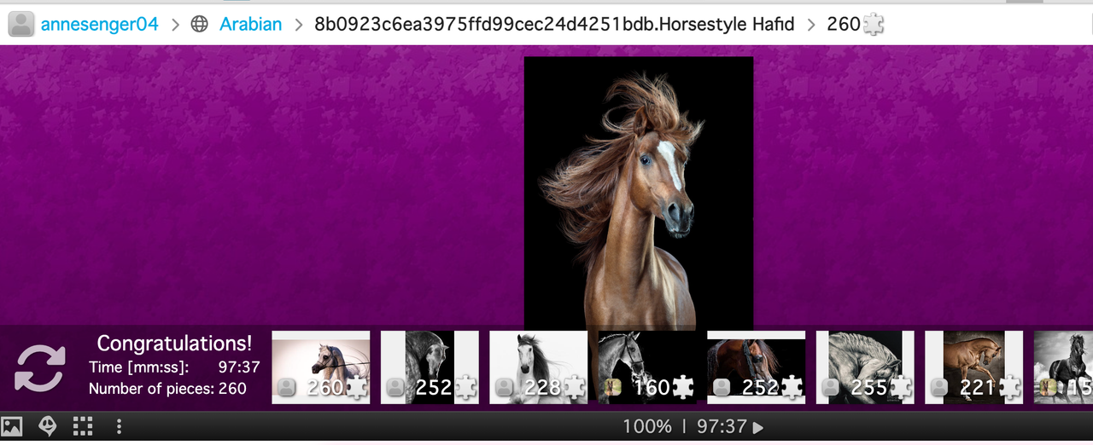Click the 100% progress indicator
1093x445 pixels.
[646, 426]
